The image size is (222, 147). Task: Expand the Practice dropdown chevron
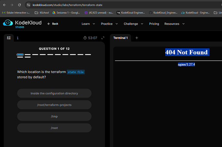tap(117, 24)
